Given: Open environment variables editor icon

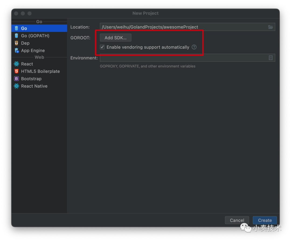Looking at the screenshot, I should 271,58.
